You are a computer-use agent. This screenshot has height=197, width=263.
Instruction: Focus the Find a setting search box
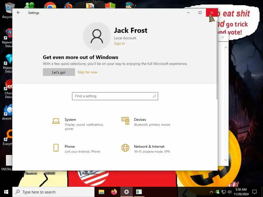tap(115, 96)
